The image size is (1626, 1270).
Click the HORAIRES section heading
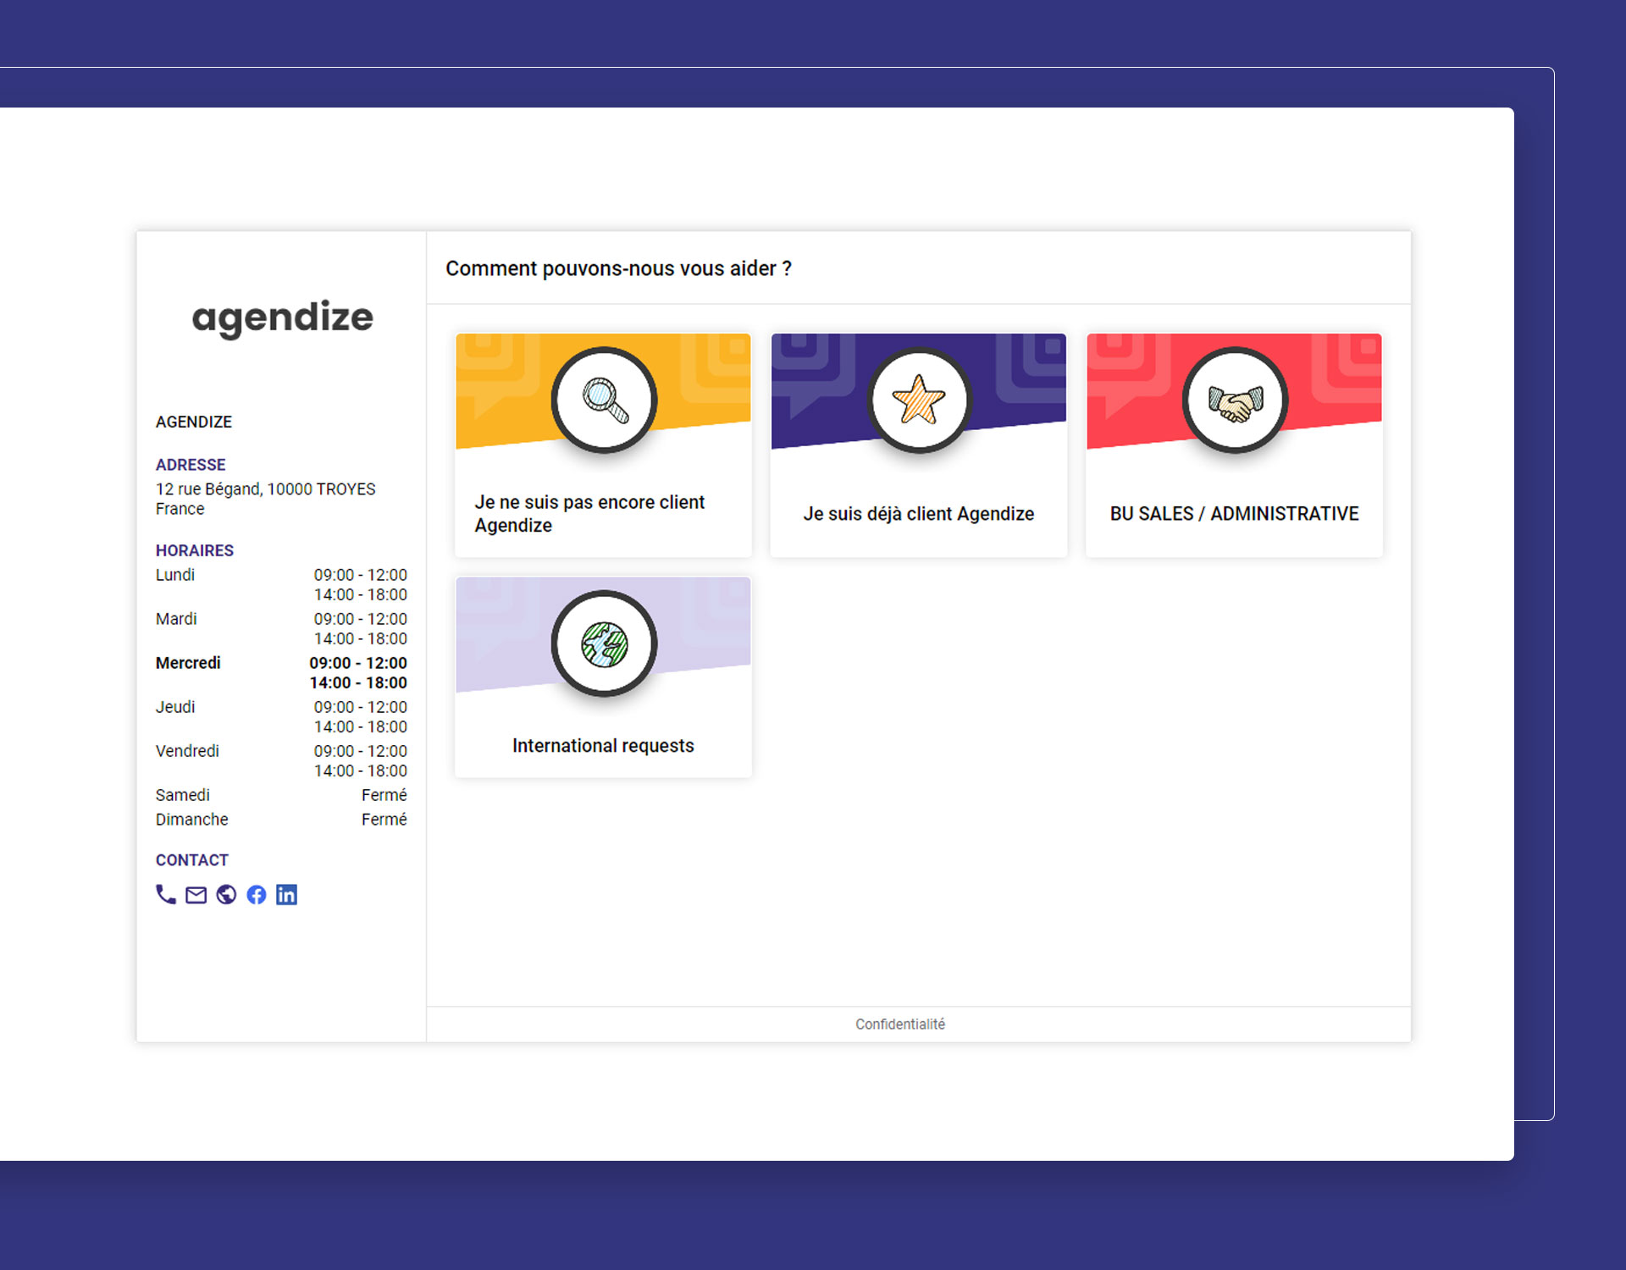(x=194, y=549)
